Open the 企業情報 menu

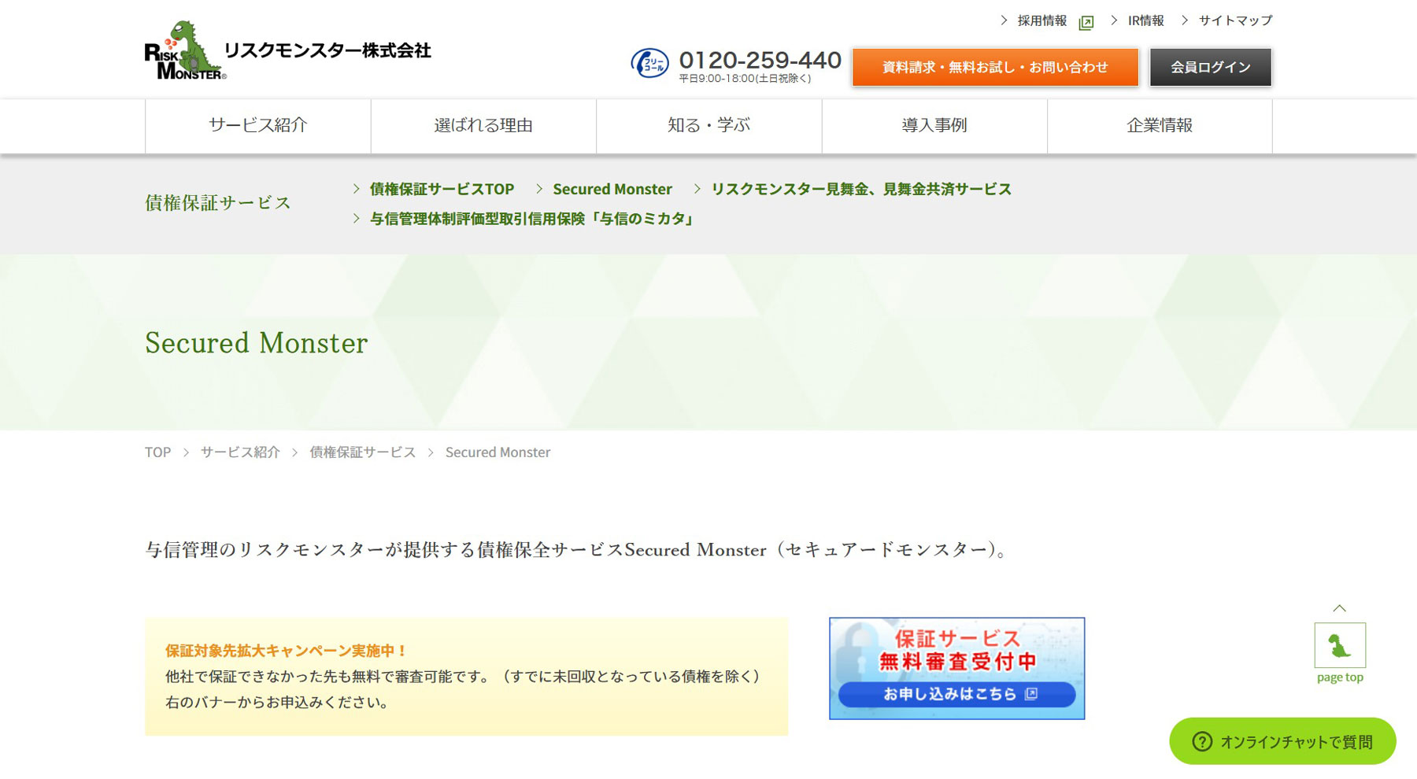tap(1160, 125)
